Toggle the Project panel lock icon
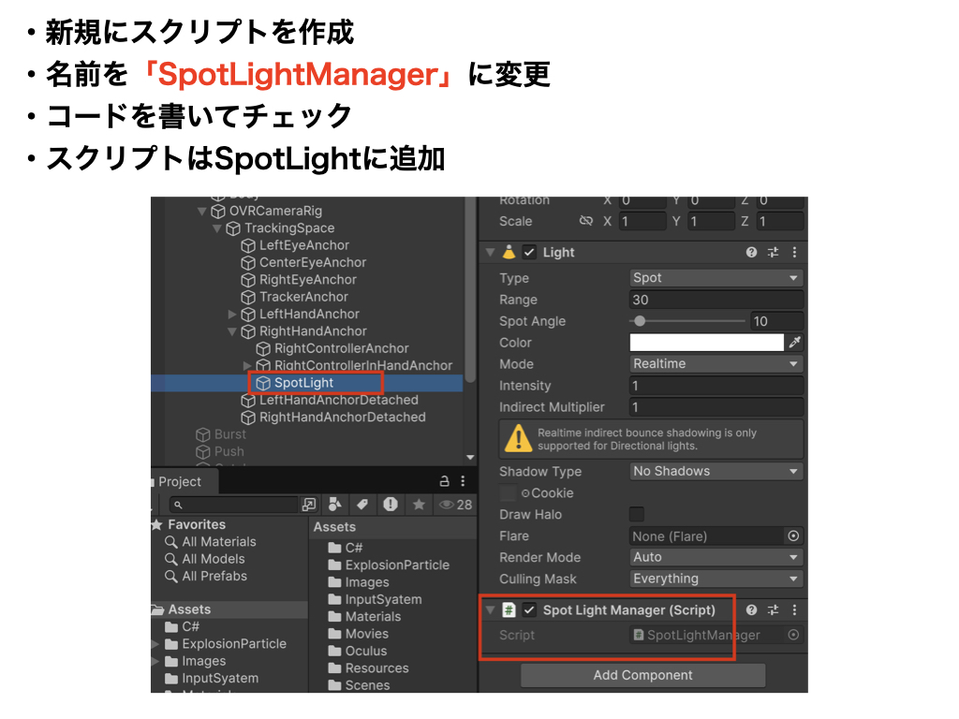The width and height of the screenshot is (959, 719). click(x=445, y=481)
